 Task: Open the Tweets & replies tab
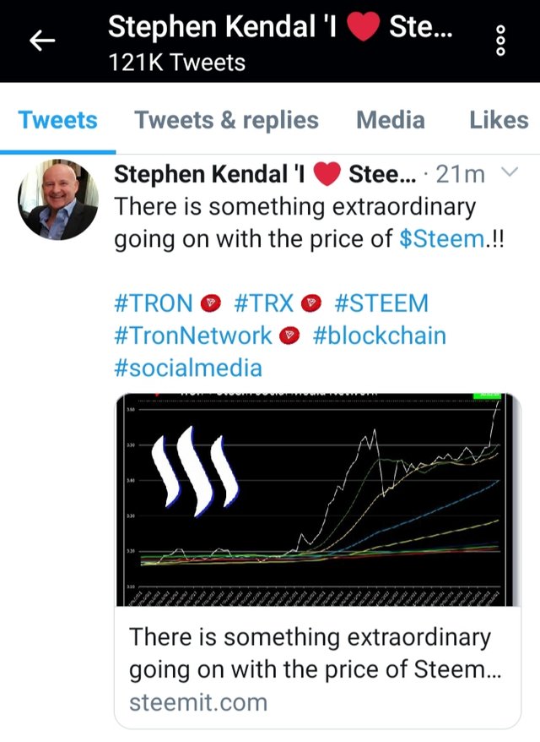[226, 121]
